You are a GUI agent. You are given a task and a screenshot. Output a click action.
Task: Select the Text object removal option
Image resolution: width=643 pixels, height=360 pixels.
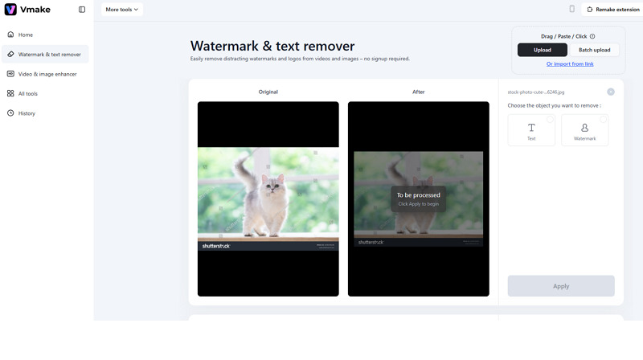pyautogui.click(x=531, y=130)
